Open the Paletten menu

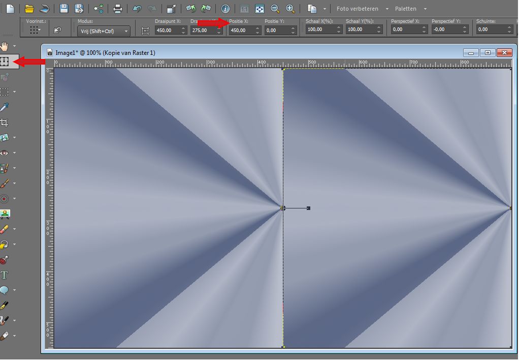pos(411,9)
